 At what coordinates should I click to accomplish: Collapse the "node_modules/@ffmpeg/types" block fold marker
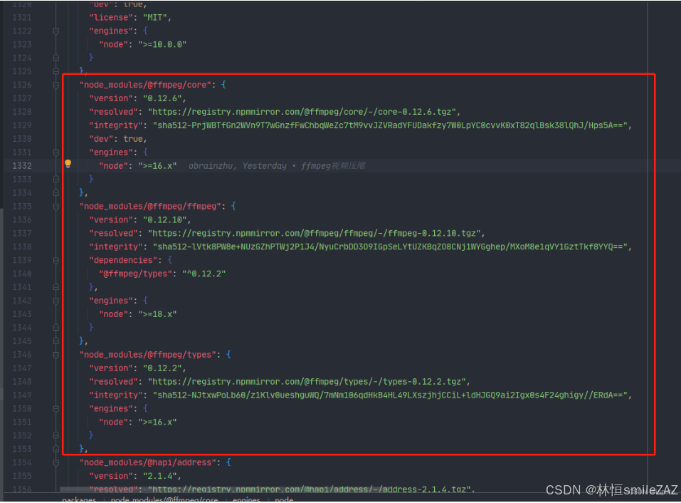click(x=56, y=355)
